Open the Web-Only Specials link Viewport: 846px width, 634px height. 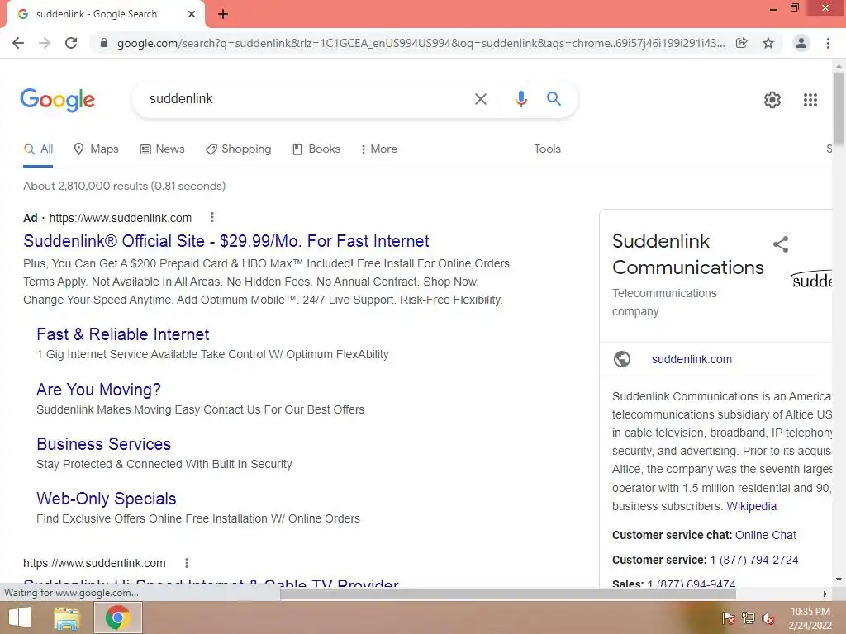(107, 499)
